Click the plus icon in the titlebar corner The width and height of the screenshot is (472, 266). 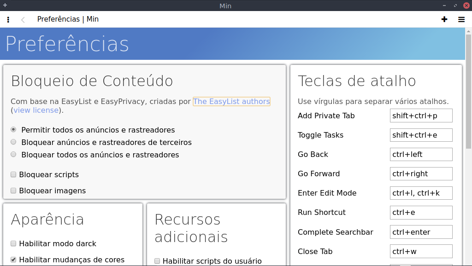[5, 5]
